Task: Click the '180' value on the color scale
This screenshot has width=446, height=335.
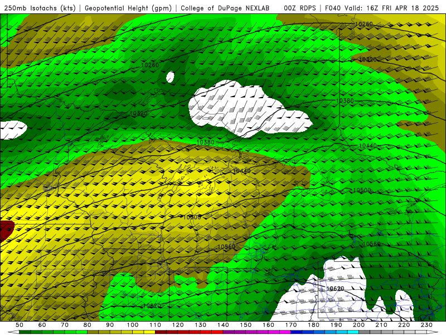Action: click(x=313, y=325)
